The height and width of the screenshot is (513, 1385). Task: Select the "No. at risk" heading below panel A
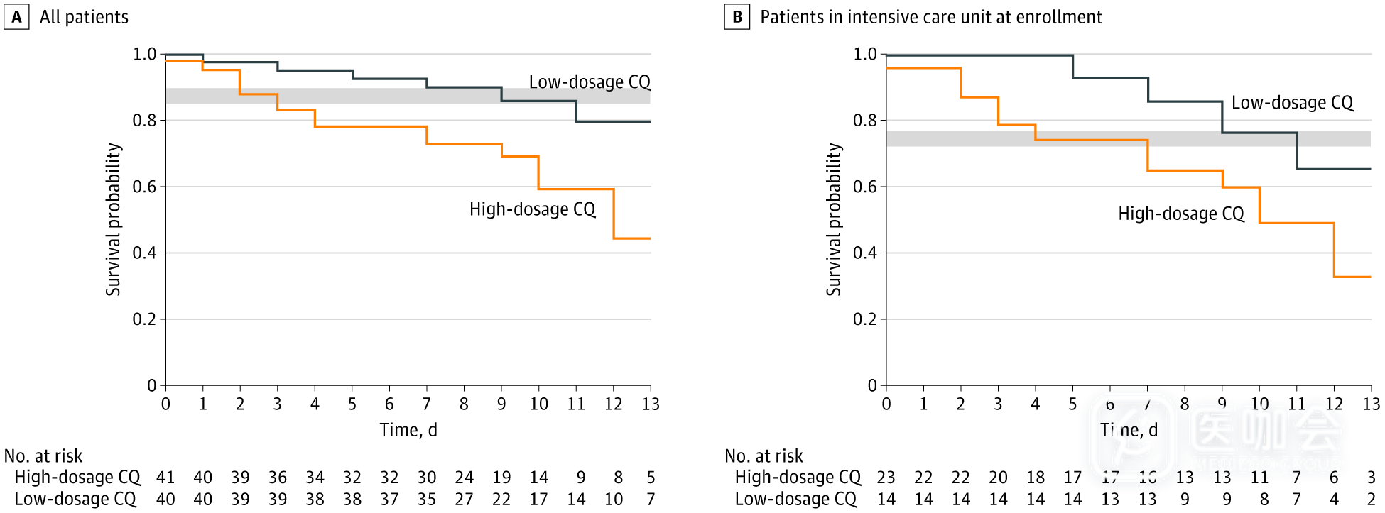coord(43,456)
